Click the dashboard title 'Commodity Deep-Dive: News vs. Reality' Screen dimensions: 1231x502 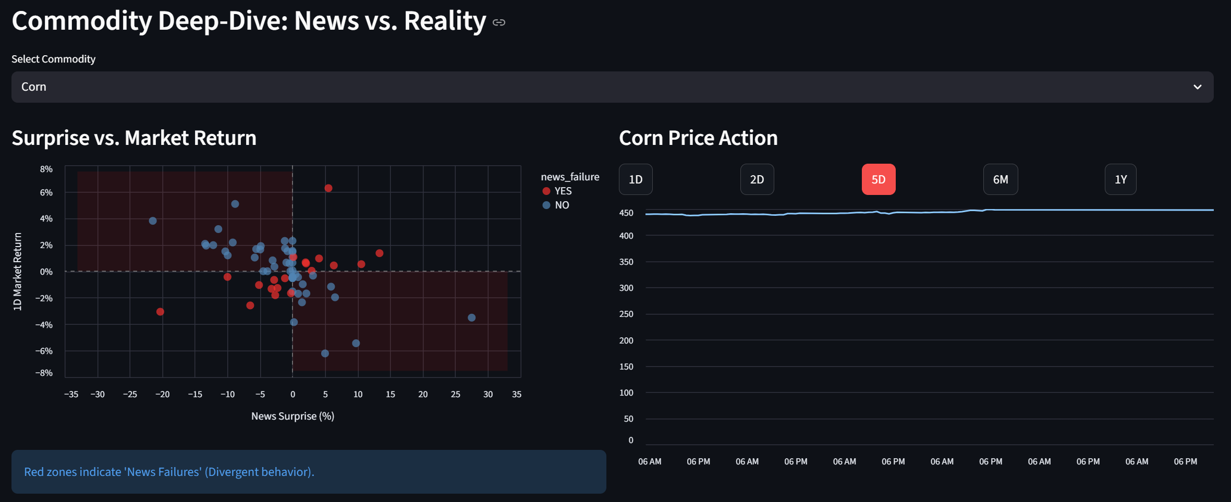point(248,21)
